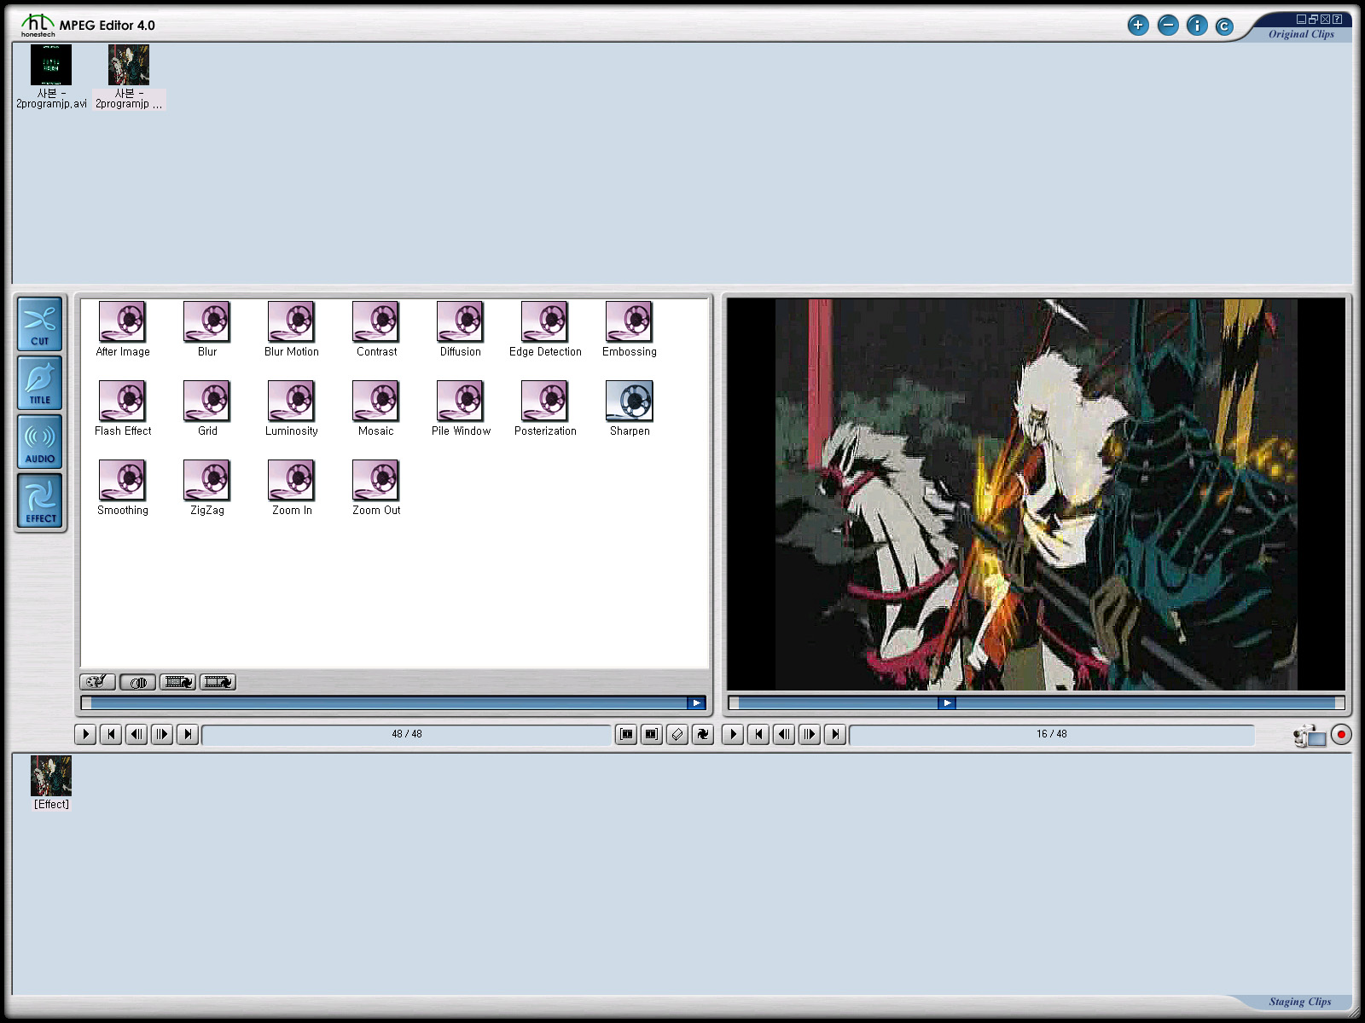Select the Zoom In effect
This screenshot has width=1365, height=1023.
pyautogui.click(x=291, y=488)
